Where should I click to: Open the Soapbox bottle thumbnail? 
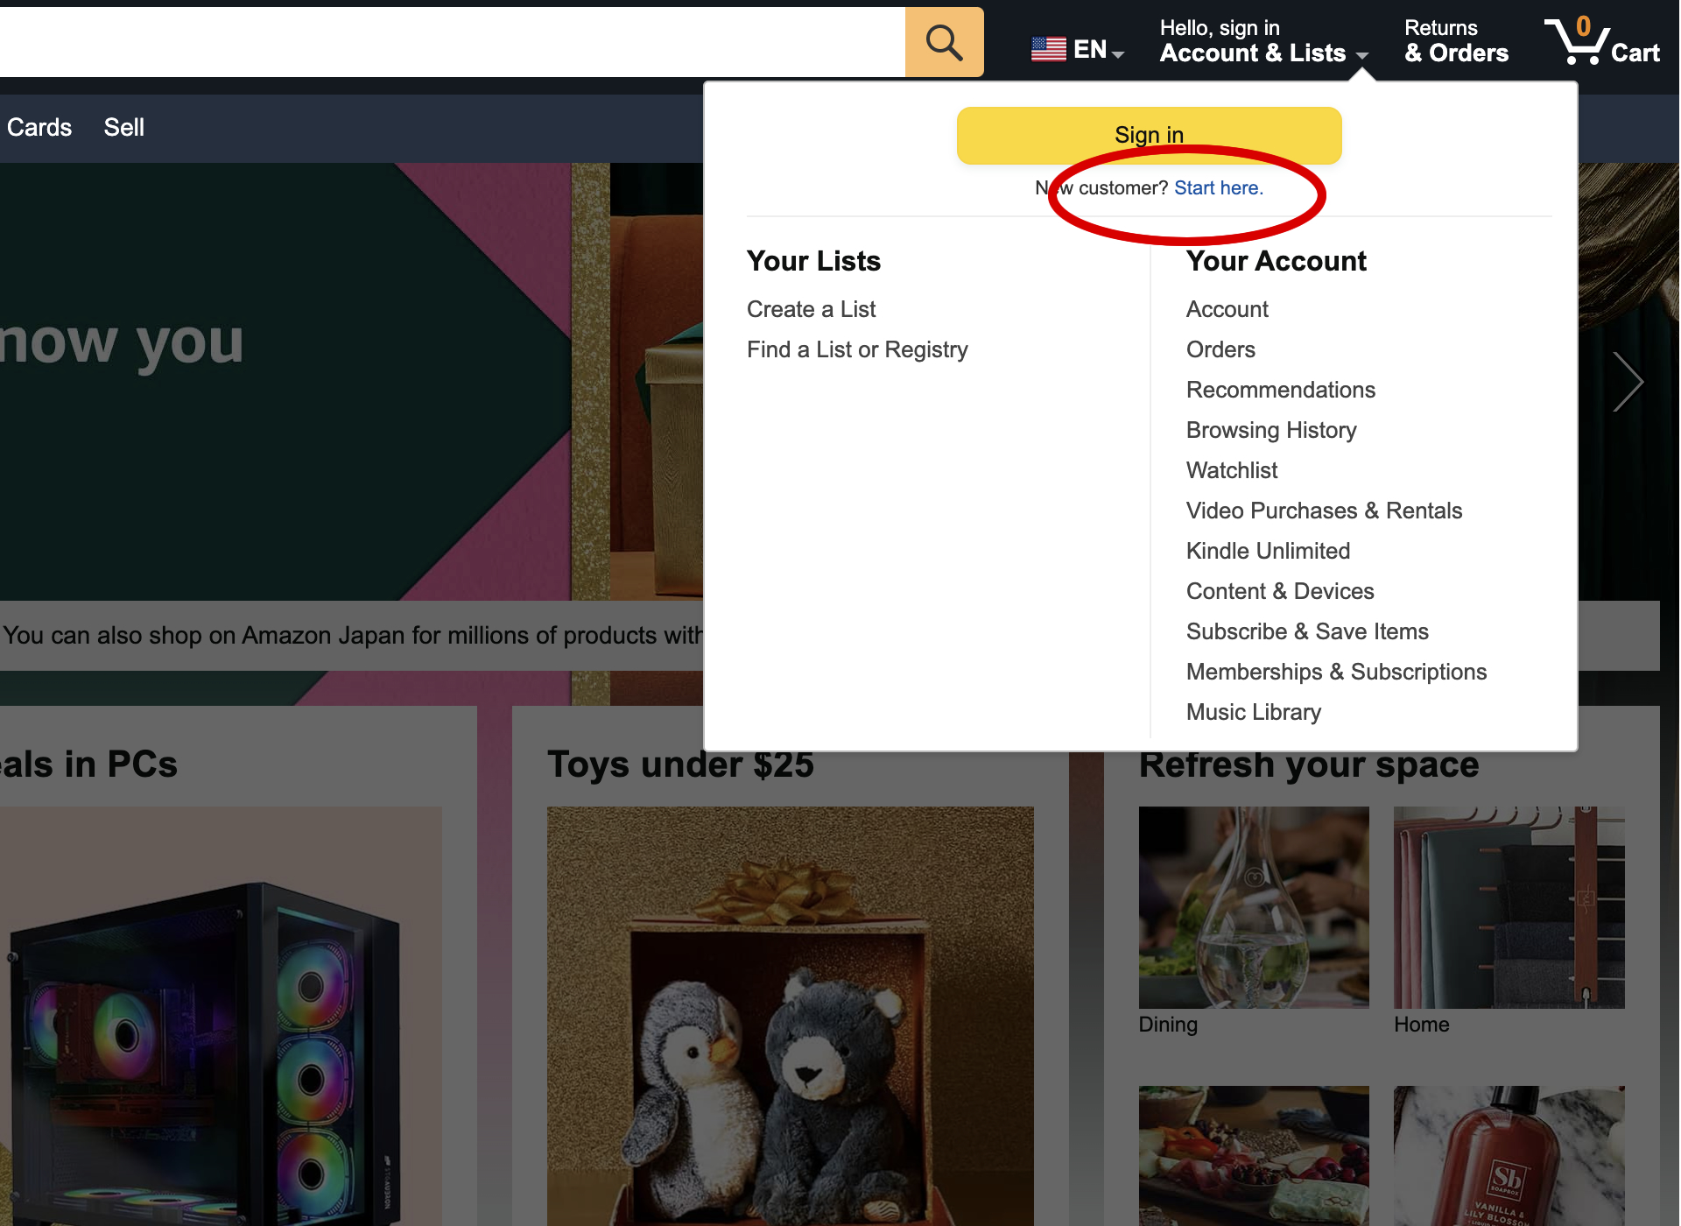pyautogui.click(x=1509, y=1156)
